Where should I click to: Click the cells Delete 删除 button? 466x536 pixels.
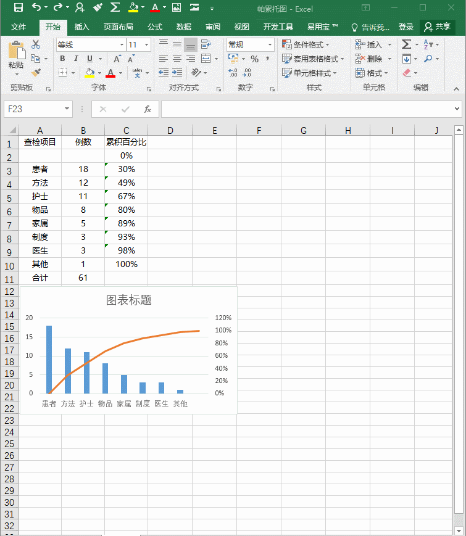(373, 59)
